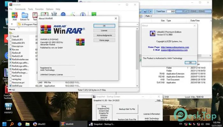Screen dimensions: 223x127
Task: Open the WinRAR Tools menu
Action: (31, 9)
